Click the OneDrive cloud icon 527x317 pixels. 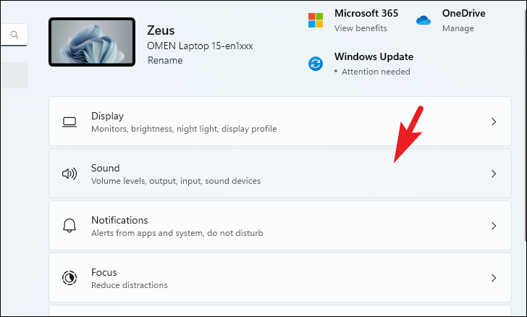point(423,20)
